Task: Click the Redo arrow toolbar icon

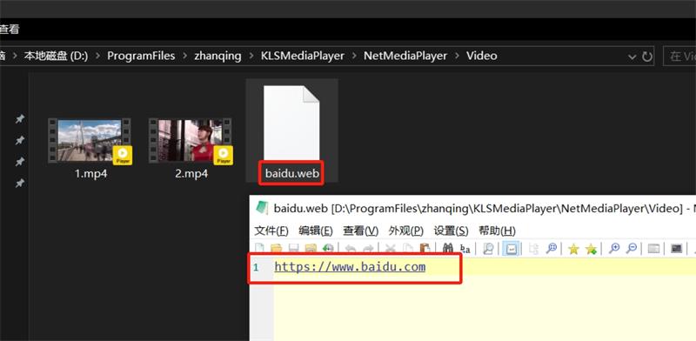Action: click(x=368, y=249)
